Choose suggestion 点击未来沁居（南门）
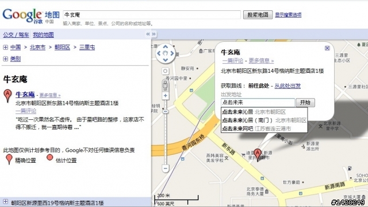The image size is (368, 207). coord(264,120)
